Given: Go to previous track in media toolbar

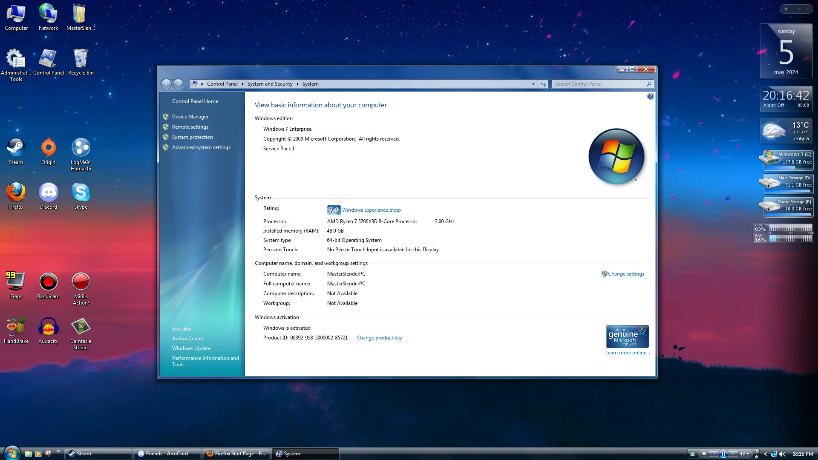Looking at the screenshot, I should coord(713,454).
